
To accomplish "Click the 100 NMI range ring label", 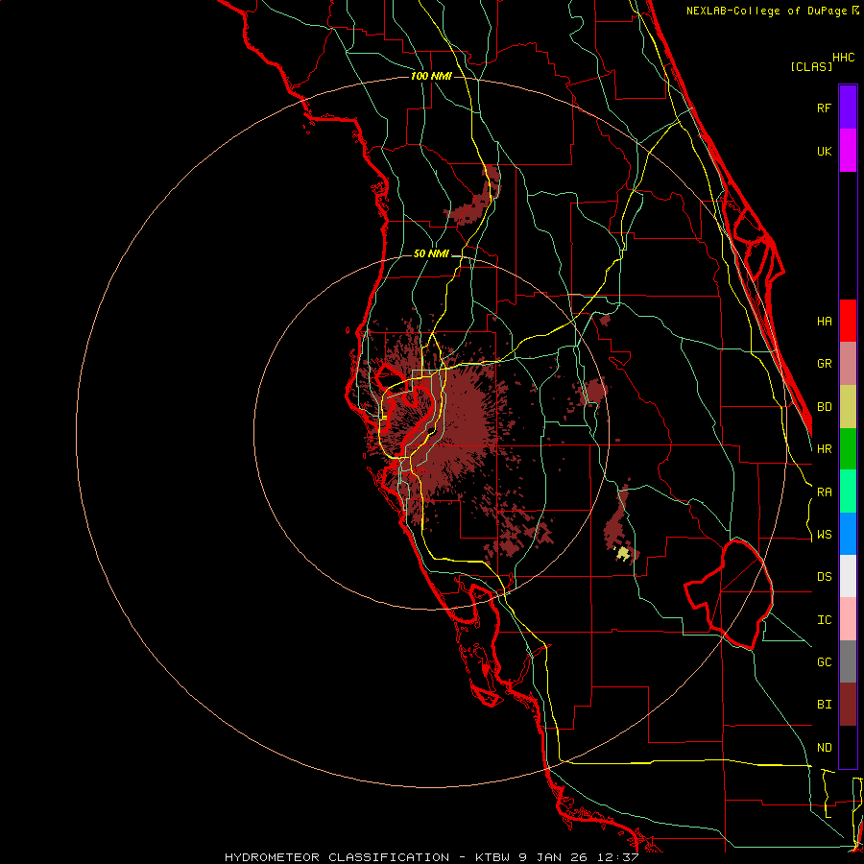I will [431, 76].
